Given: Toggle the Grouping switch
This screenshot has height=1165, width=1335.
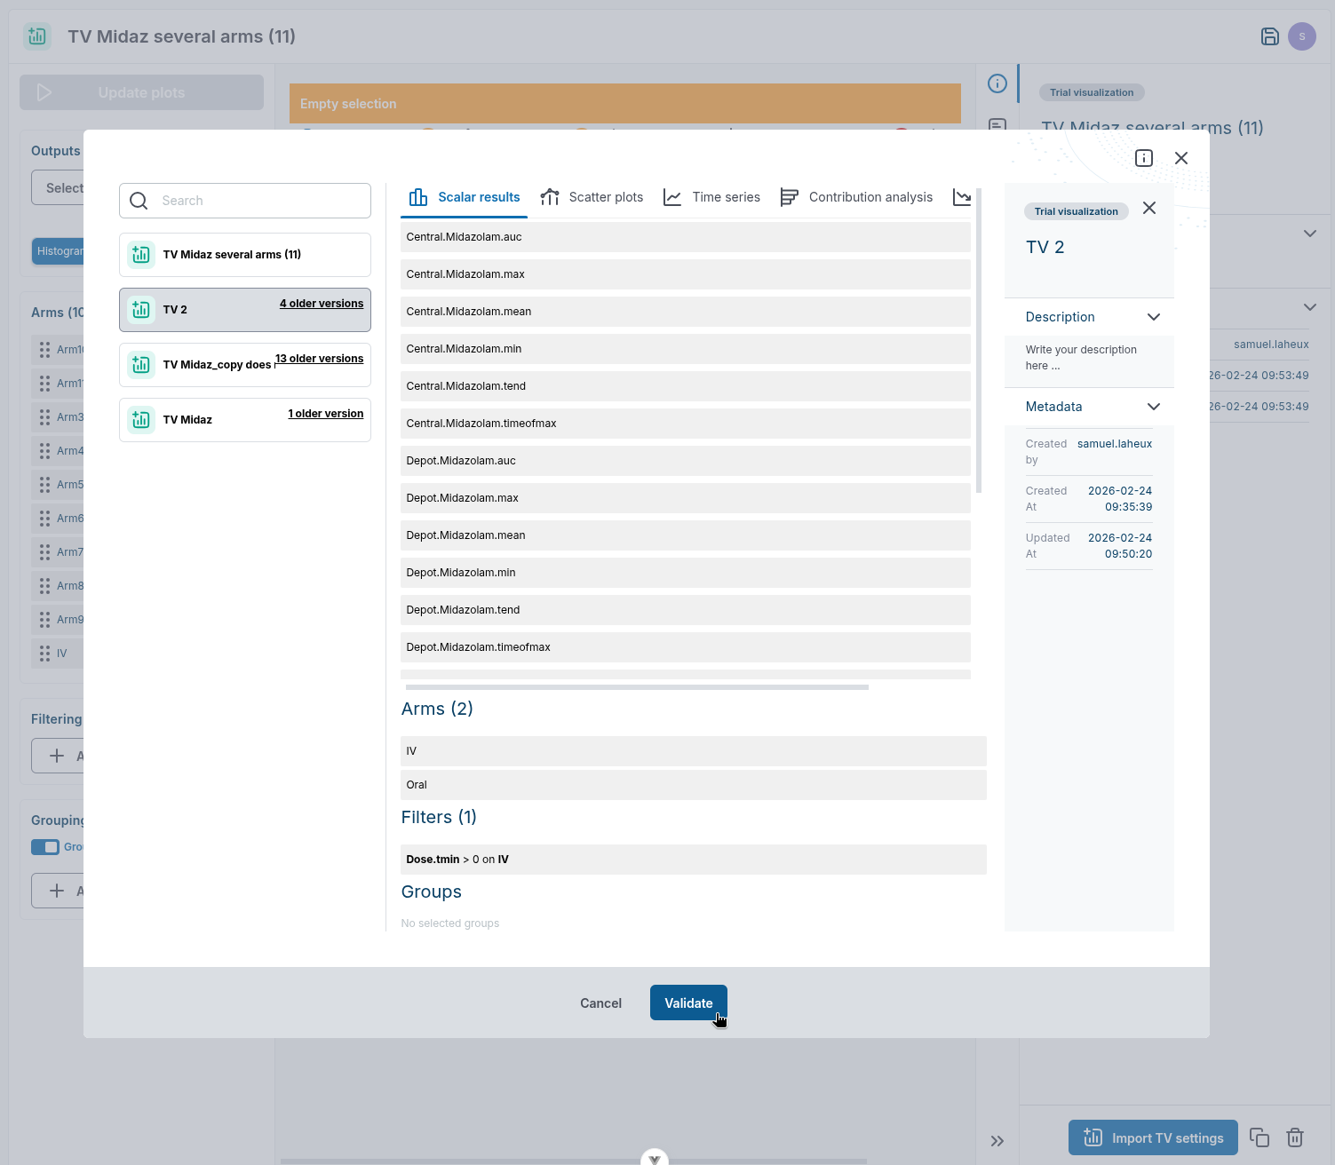Looking at the screenshot, I should (x=45, y=847).
